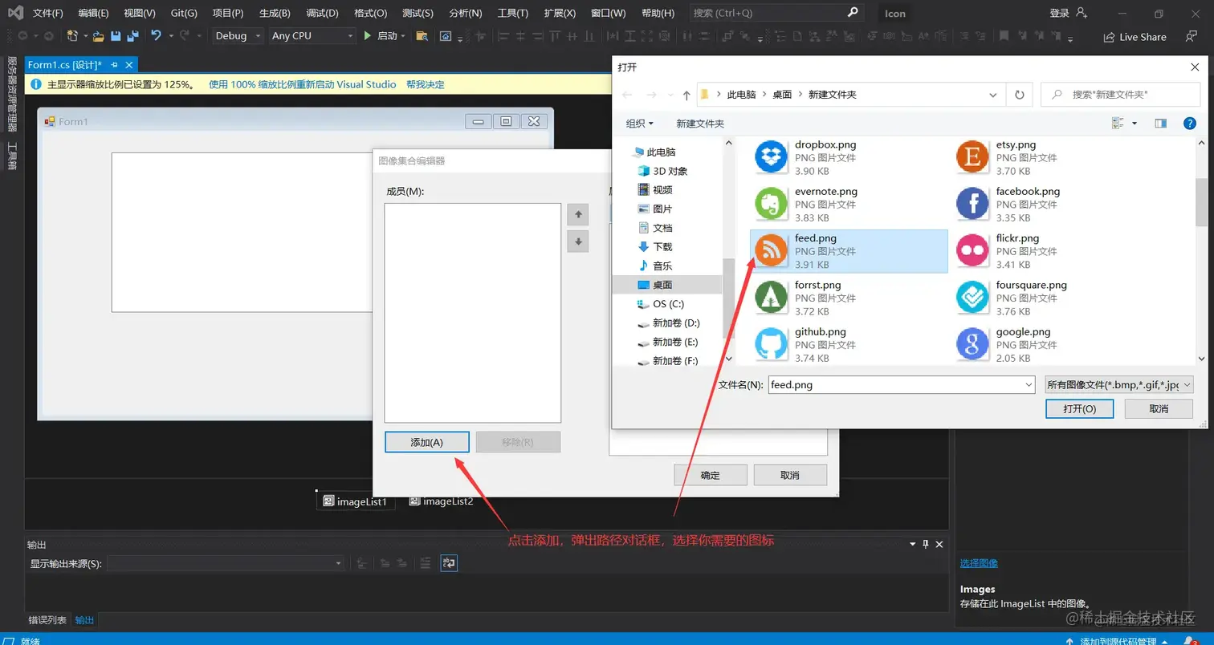Click the green Start debugging arrow
Viewport: 1214px width, 645px height.
click(367, 36)
